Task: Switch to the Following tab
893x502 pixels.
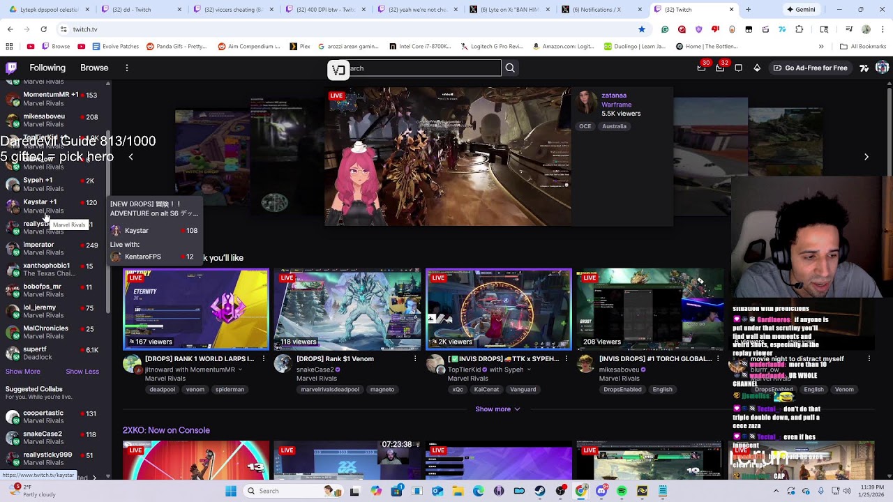Action: [x=47, y=68]
